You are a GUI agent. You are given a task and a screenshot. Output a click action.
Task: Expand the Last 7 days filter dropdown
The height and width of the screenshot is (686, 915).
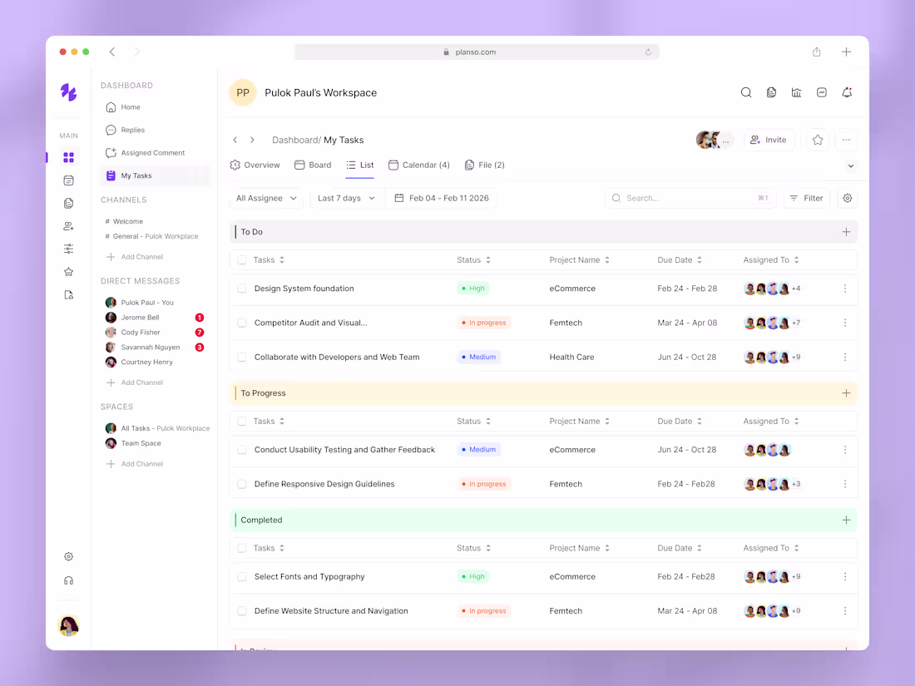click(x=345, y=198)
